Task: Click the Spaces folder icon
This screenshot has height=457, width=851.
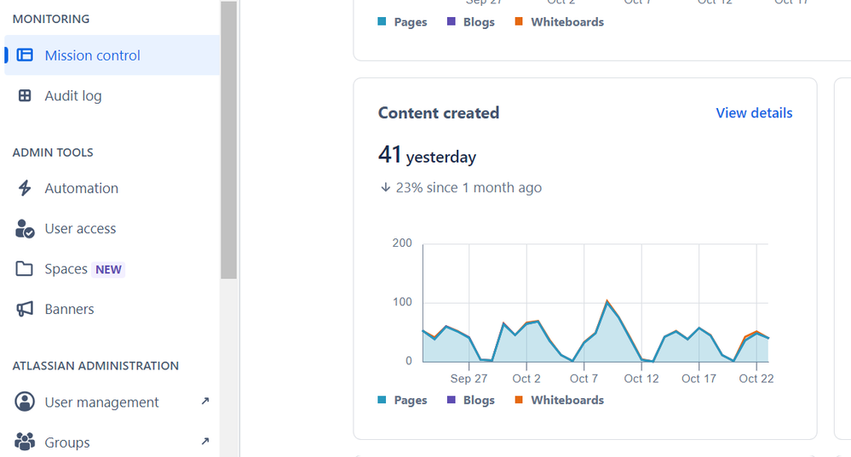Action: pos(25,268)
